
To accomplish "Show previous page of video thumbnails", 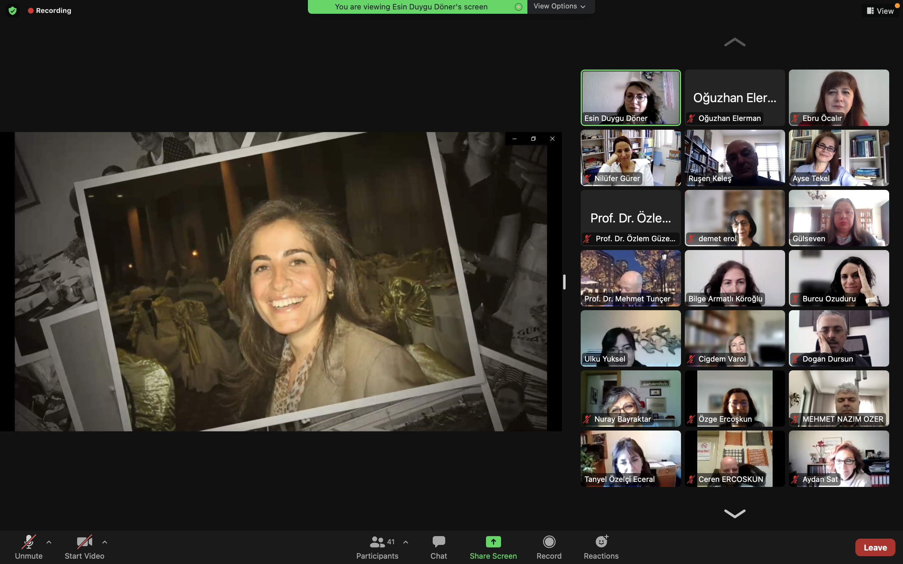I will point(735,43).
